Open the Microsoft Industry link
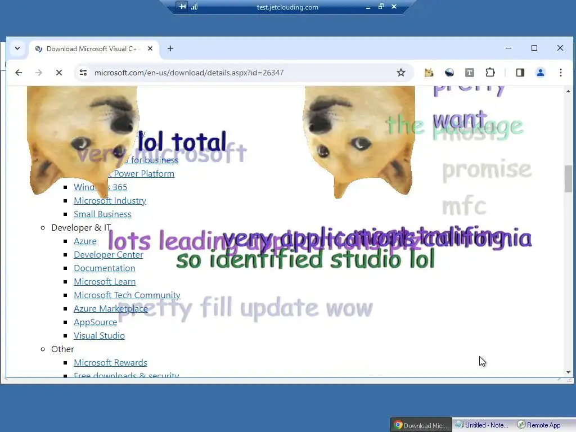Screen dimensions: 576x432 [x=110, y=201]
